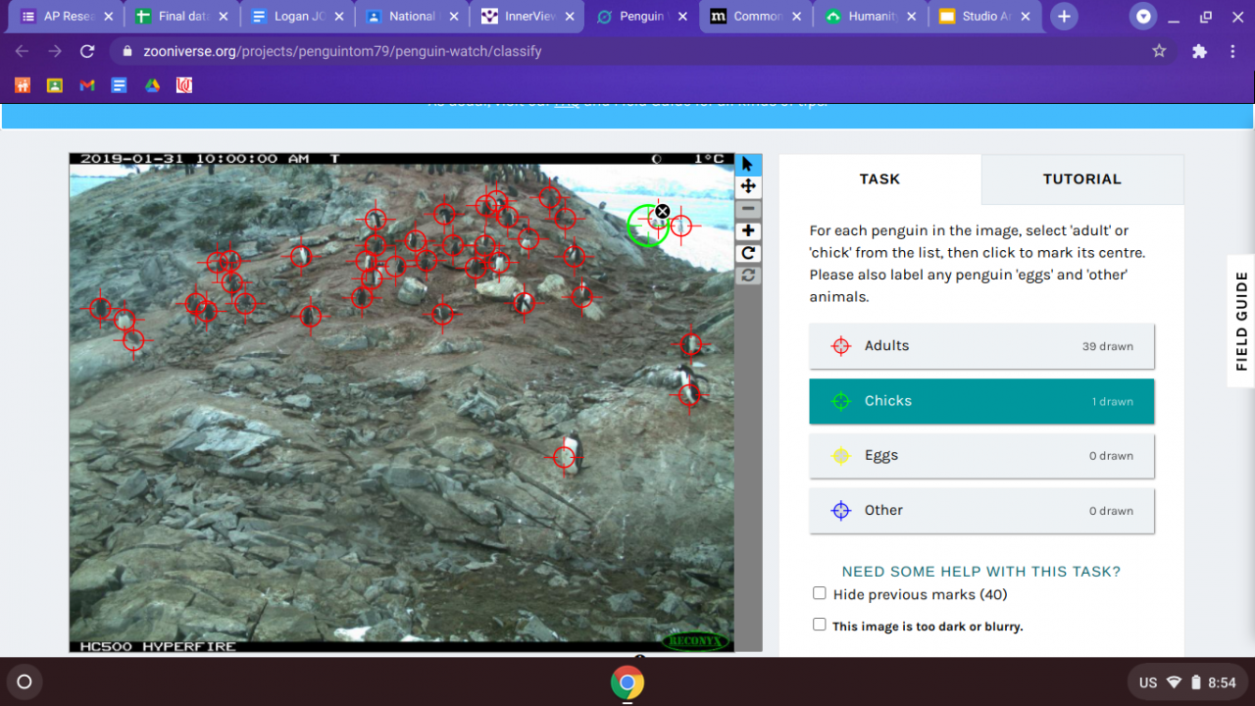Open the Google Classroom bookmark

pos(55,85)
